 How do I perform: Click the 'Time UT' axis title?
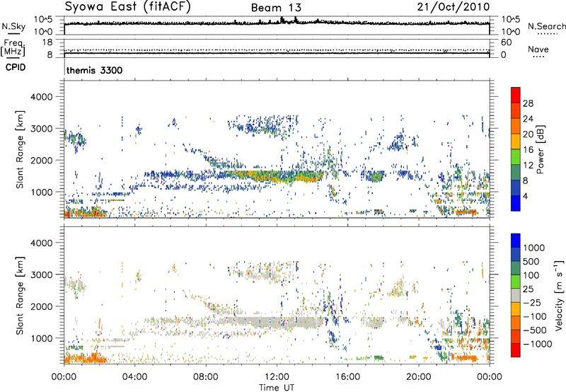[x=277, y=388]
